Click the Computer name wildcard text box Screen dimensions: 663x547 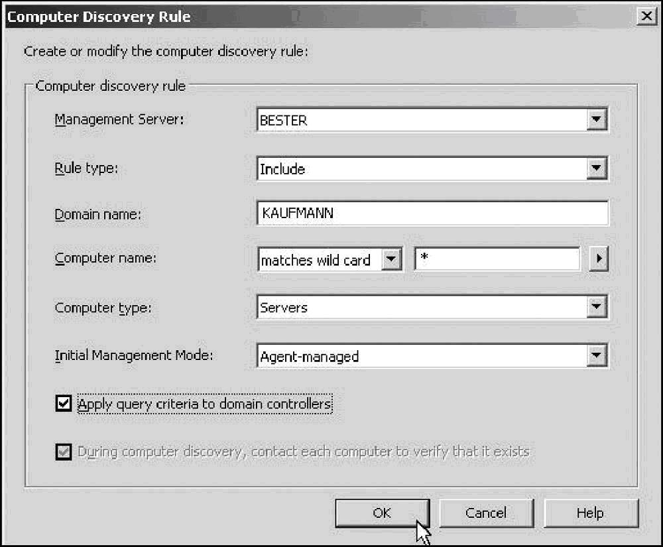coord(497,259)
